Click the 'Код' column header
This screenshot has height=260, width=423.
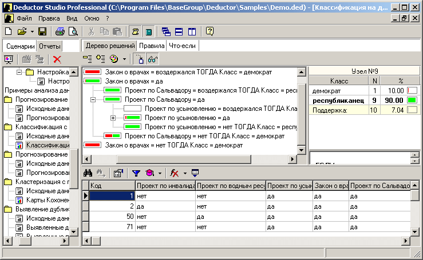tap(112, 186)
